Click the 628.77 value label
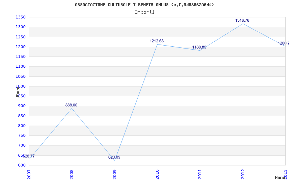Viewport: 289px width, 181px height. click(x=29, y=156)
